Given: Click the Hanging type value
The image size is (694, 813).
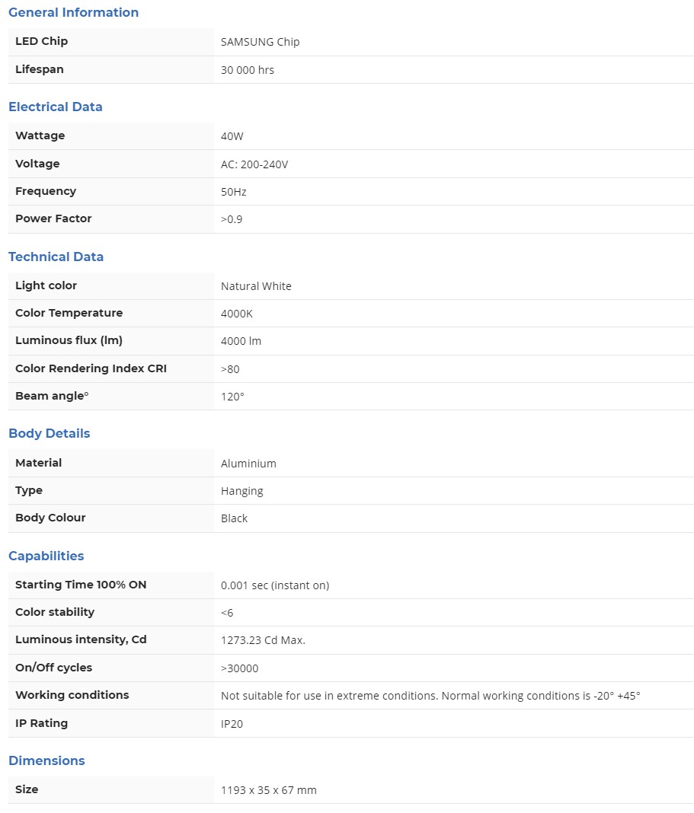Looking at the screenshot, I should 241,491.
